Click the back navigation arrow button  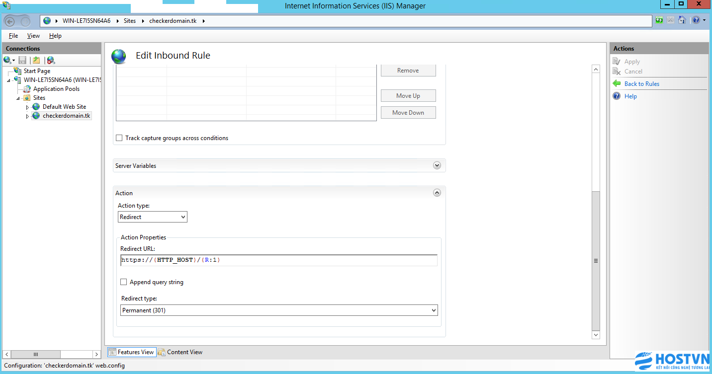tap(11, 21)
